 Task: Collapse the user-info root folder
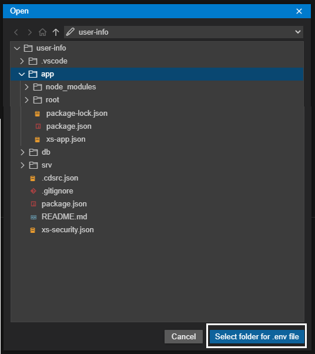pos(17,48)
